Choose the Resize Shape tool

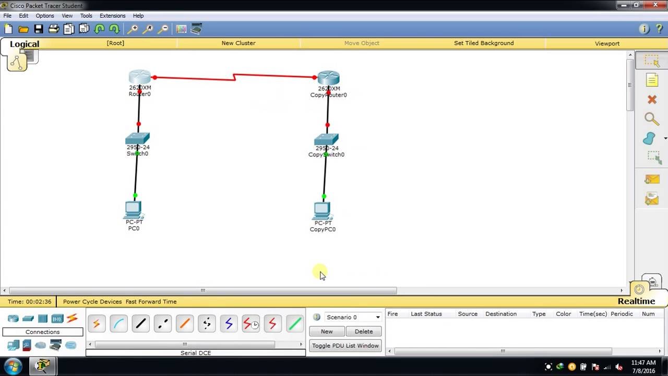pyautogui.click(x=653, y=157)
